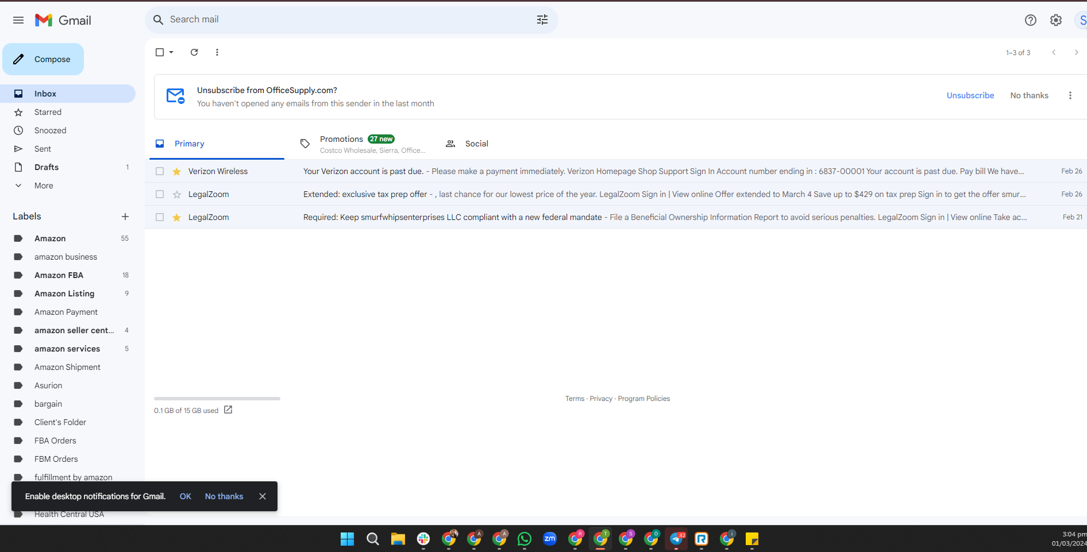This screenshot has height=552, width=1087.
Task: Open Settings gear icon
Action: 1056,20
